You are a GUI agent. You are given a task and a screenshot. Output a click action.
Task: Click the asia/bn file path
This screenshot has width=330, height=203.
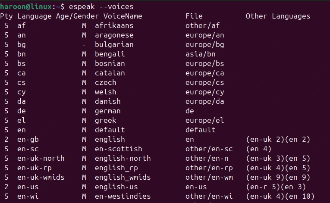tap(200, 54)
